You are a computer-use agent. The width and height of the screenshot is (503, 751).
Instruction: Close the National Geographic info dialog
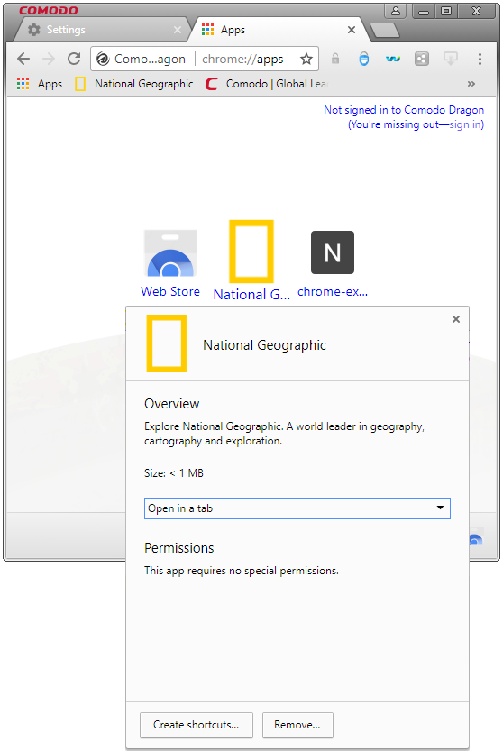(x=456, y=319)
